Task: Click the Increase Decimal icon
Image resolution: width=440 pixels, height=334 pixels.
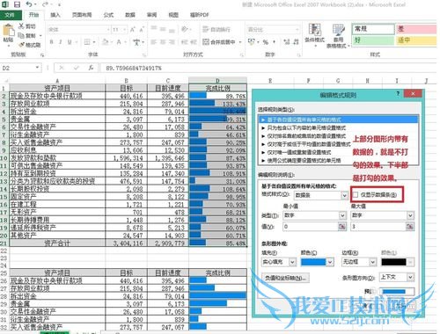Action: click(x=287, y=42)
